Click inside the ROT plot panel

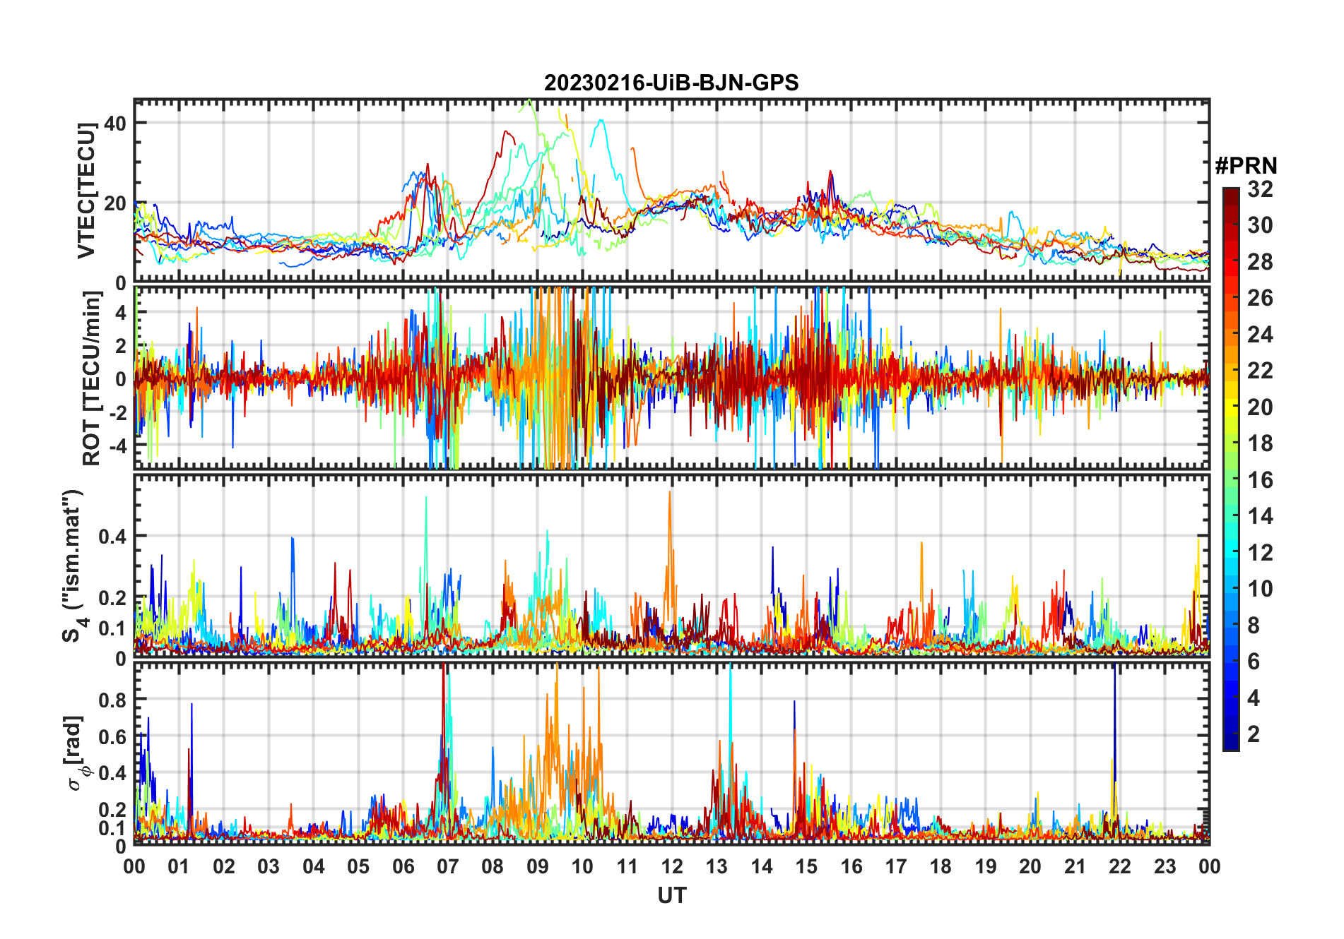(x=671, y=378)
